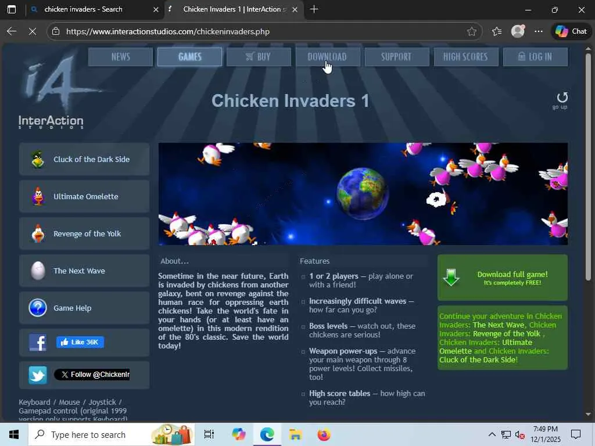Open the browser profile avatar

click(x=518, y=31)
